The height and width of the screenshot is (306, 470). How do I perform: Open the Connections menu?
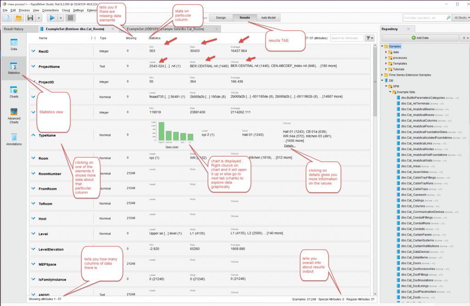point(50,10)
